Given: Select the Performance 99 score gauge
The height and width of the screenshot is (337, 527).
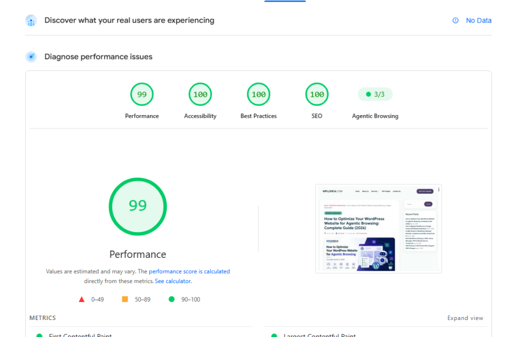Looking at the screenshot, I should point(142,95).
